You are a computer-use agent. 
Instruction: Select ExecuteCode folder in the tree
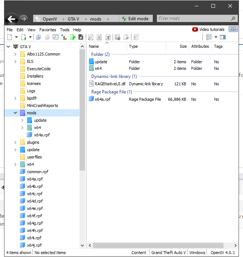(39, 69)
